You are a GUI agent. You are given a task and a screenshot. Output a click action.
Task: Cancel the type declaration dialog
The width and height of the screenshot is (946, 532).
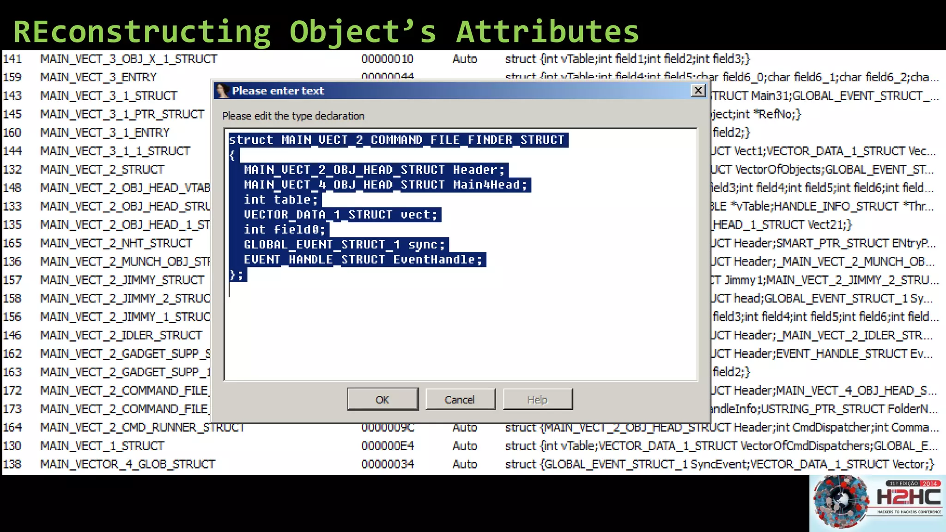[460, 399]
